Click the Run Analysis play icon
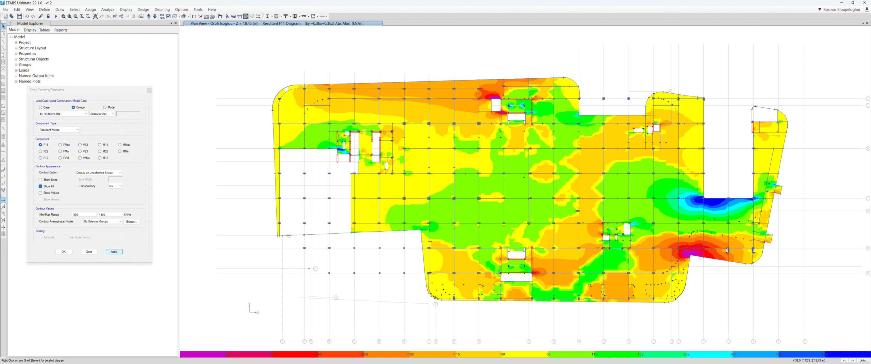871x364 pixels. tap(56, 16)
